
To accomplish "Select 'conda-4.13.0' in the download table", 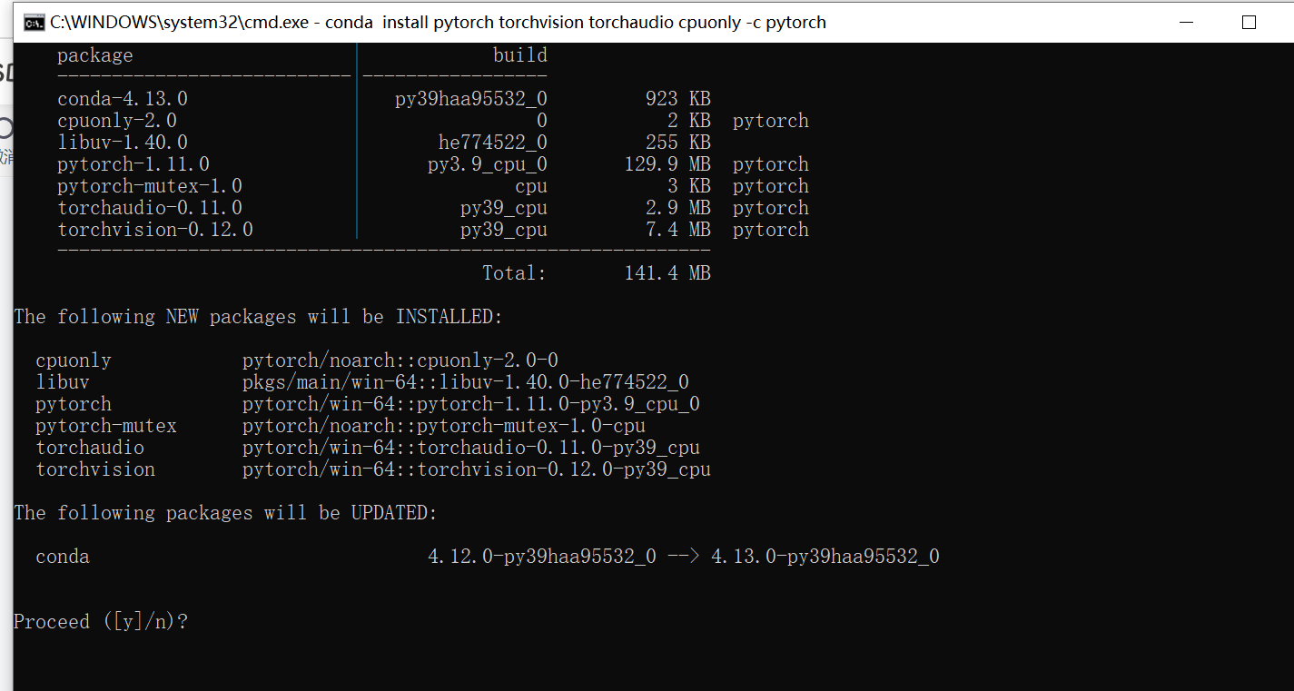I will [x=123, y=99].
